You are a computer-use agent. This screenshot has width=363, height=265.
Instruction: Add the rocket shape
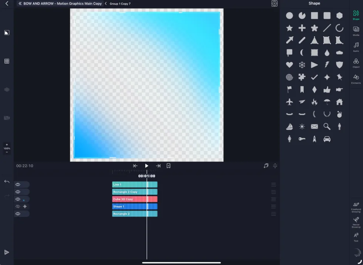[x=314, y=139]
